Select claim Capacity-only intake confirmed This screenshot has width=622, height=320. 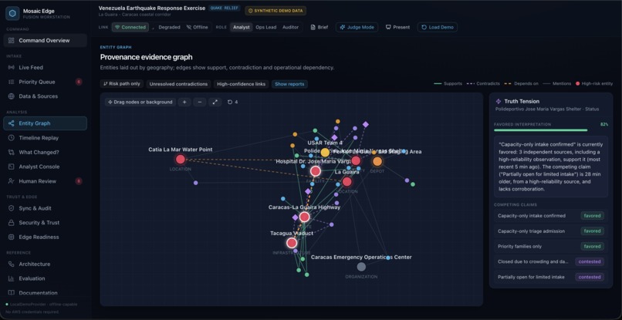(551, 216)
